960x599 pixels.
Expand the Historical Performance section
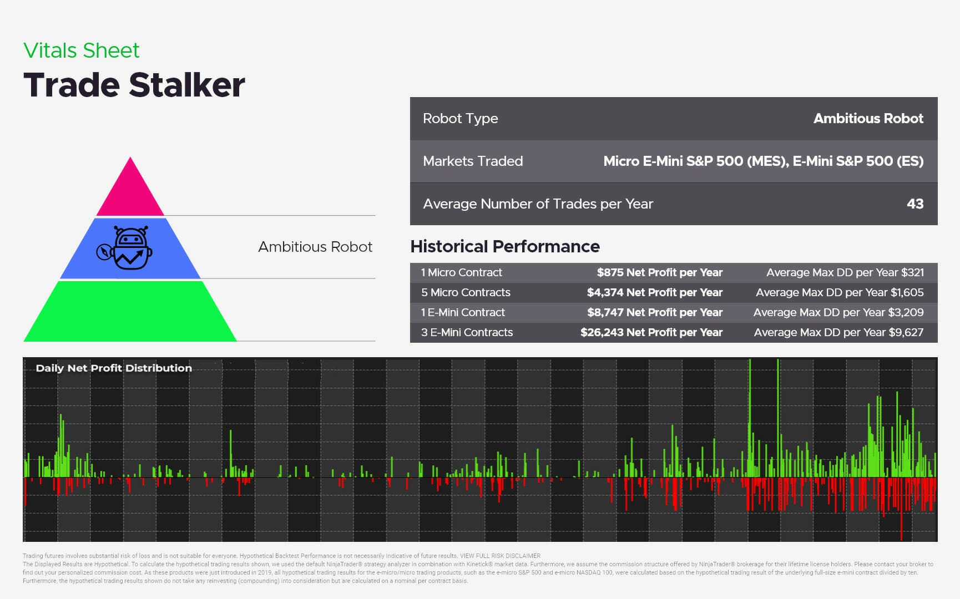pos(504,246)
